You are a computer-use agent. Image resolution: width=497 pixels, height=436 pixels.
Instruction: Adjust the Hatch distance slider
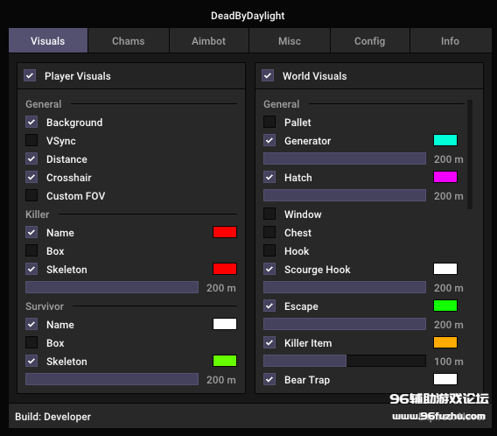345,195
